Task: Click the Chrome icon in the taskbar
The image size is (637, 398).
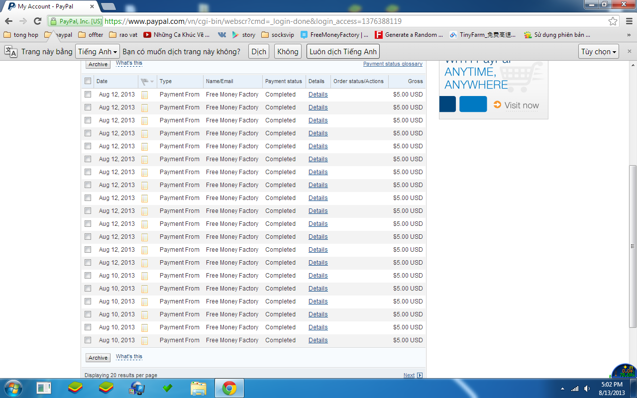Action: 229,388
